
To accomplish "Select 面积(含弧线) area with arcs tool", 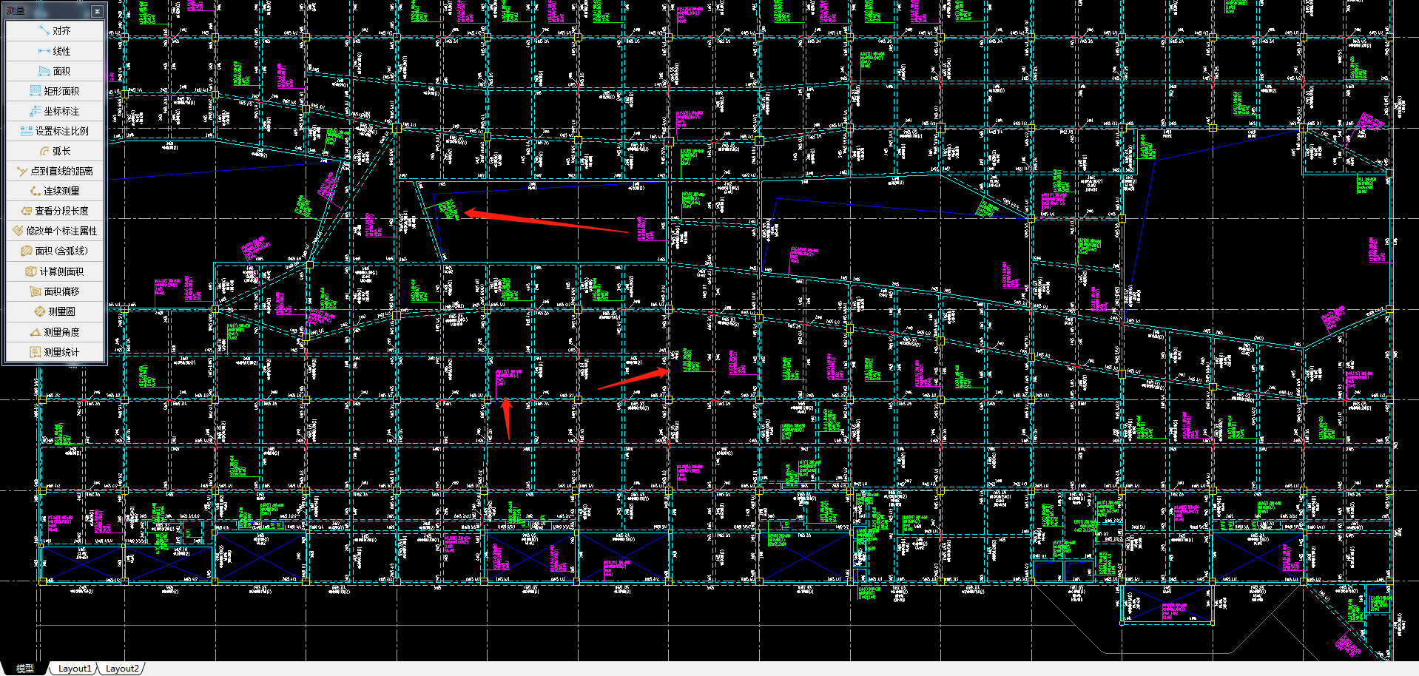I will coord(55,251).
